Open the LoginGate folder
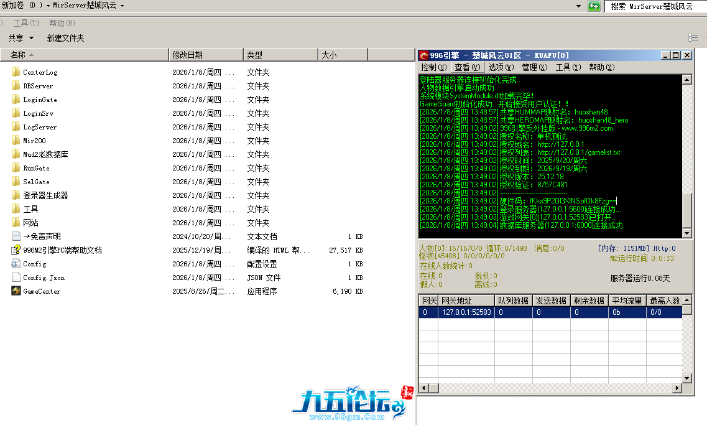 (40, 100)
